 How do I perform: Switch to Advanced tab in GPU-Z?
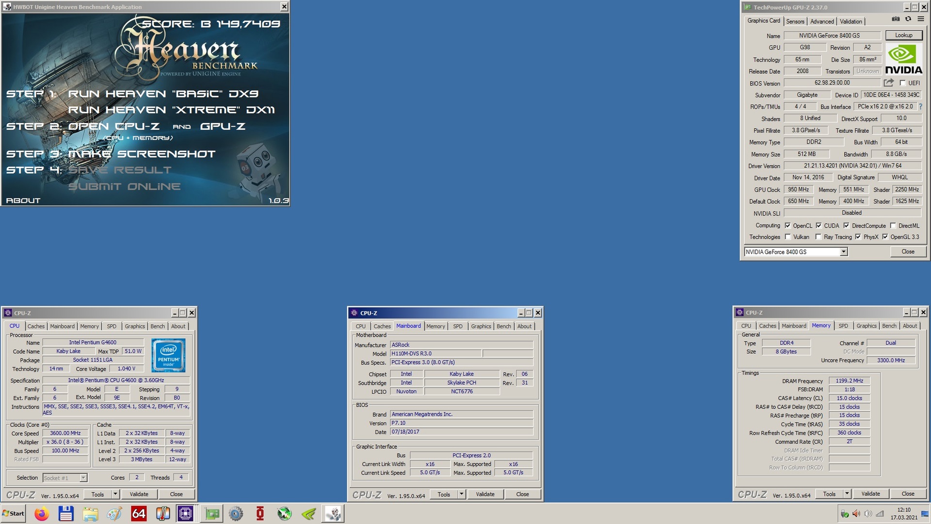pos(822,21)
